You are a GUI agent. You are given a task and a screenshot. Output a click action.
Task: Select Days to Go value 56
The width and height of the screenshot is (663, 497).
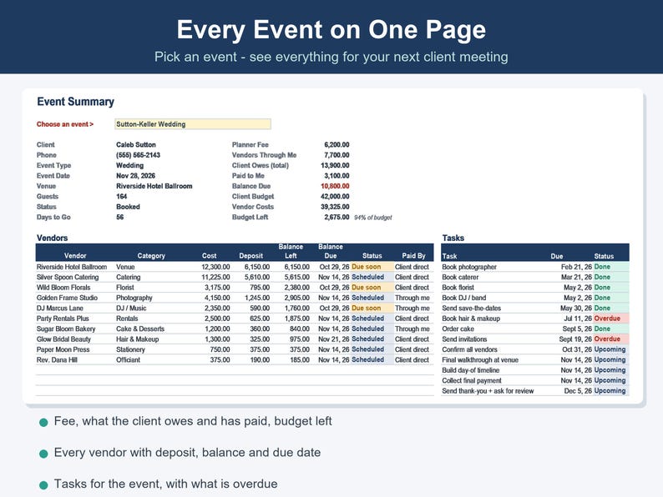point(119,217)
